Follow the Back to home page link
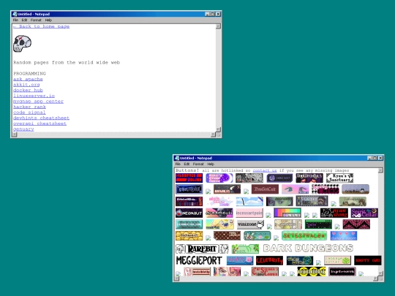 coord(41,26)
